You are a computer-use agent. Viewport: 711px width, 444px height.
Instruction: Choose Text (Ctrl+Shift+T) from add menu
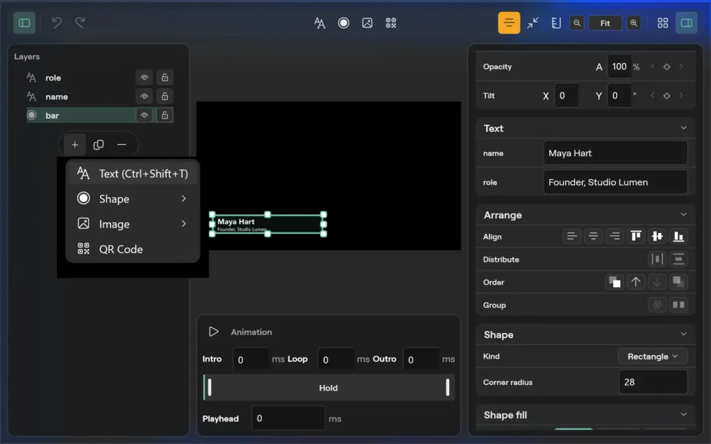(133, 173)
